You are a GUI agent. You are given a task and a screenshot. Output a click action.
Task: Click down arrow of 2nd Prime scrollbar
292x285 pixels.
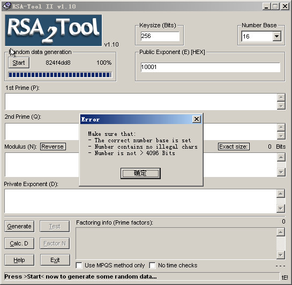(x=281, y=136)
